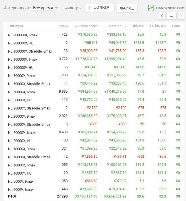The height and width of the screenshot is (201, 186).
Task: Select the Все время date range value
Action: (x=43, y=8)
